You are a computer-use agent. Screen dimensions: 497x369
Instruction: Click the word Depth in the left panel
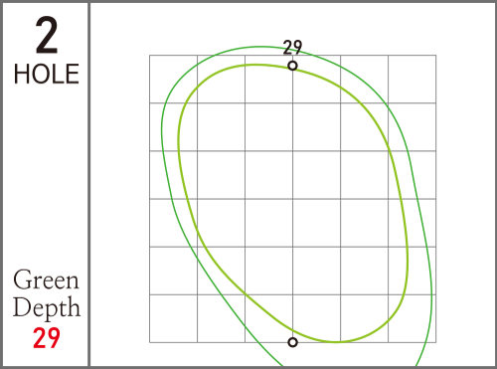click(x=47, y=308)
